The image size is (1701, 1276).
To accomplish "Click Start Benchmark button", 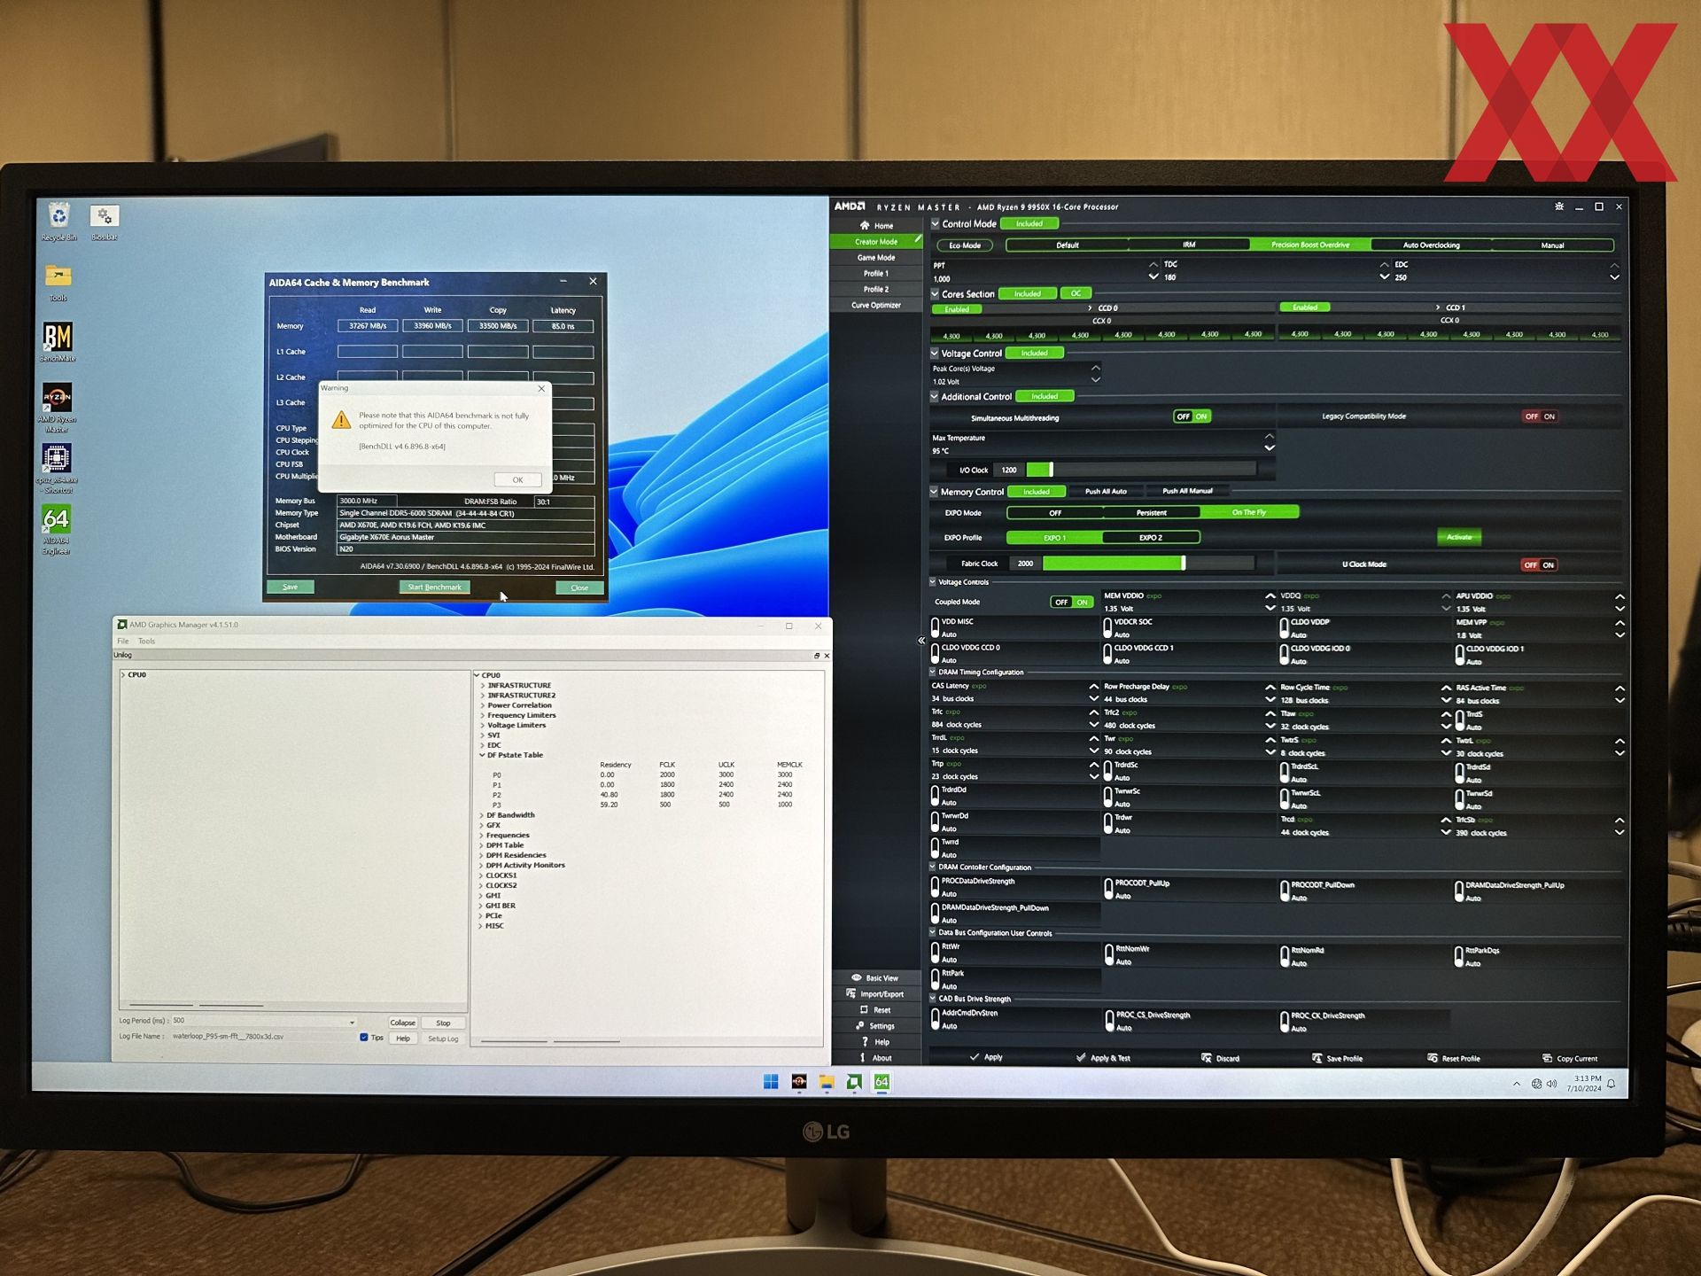I will pyautogui.click(x=434, y=587).
